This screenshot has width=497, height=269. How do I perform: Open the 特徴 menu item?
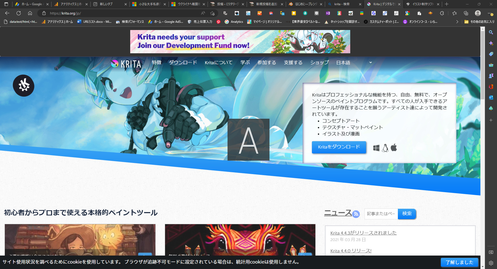click(157, 63)
